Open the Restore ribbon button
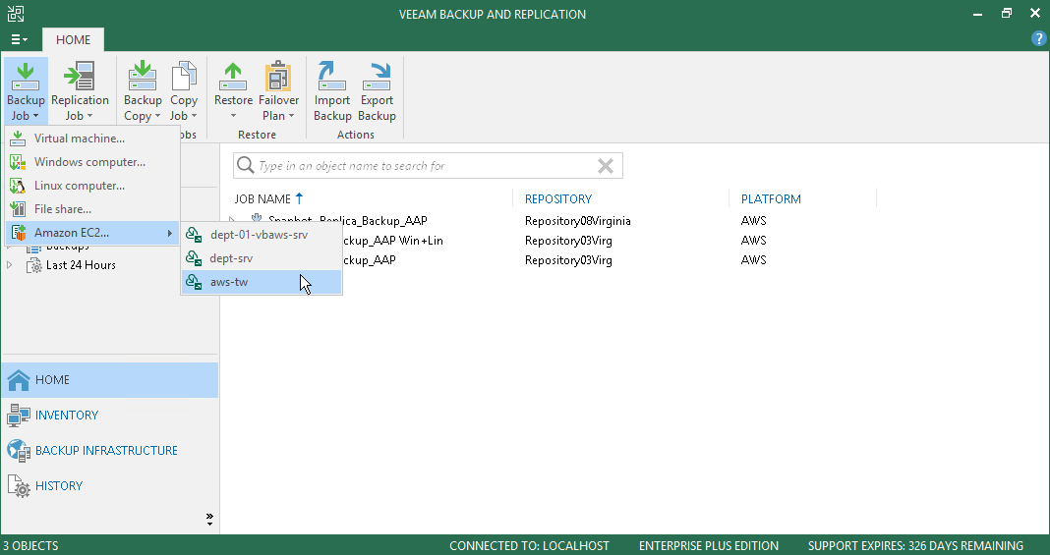The height and width of the screenshot is (555, 1050). pyautogui.click(x=233, y=91)
